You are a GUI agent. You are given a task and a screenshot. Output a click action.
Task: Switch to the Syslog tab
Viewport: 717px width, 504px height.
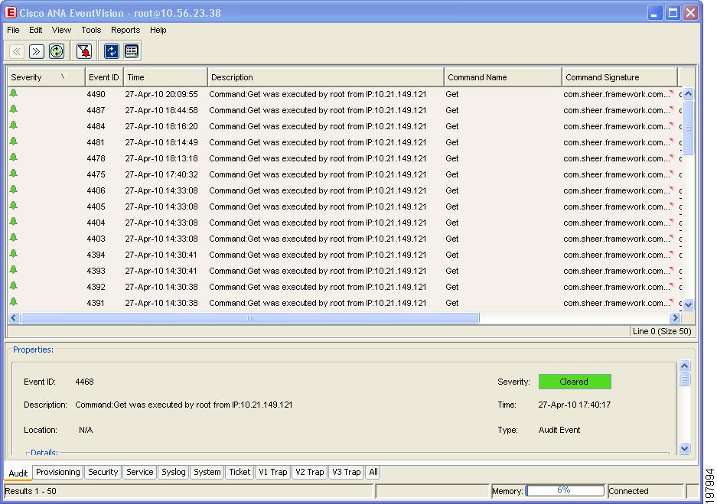click(173, 472)
